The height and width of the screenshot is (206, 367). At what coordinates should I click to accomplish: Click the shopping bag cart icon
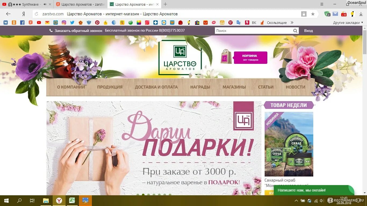click(226, 57)
